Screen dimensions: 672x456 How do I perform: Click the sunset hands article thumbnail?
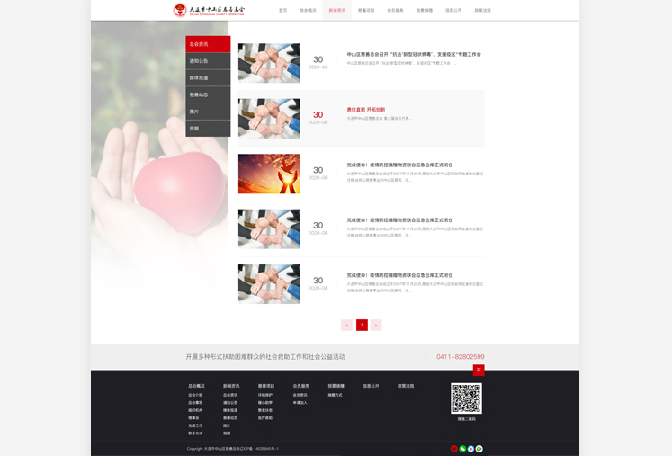point(269,174)
